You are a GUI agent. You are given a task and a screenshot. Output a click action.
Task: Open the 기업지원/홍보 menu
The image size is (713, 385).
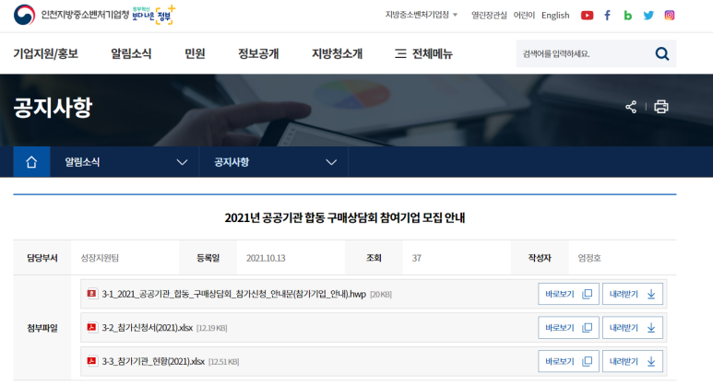point(45,54)
